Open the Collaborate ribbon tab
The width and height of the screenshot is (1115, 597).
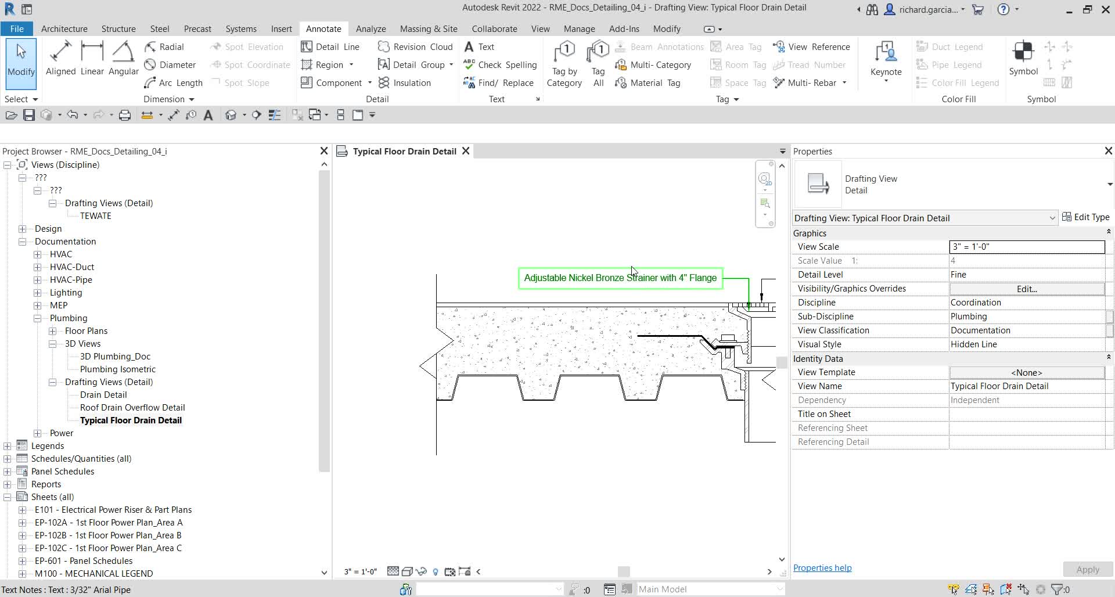[x=494, y=28]
